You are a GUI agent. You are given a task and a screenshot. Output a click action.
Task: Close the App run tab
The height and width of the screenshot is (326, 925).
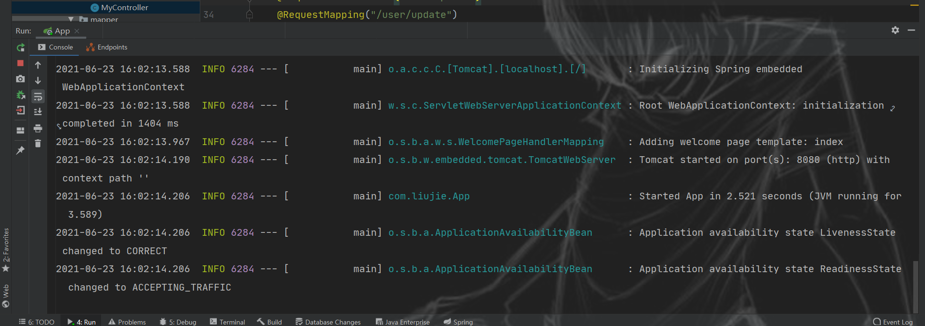77,31
